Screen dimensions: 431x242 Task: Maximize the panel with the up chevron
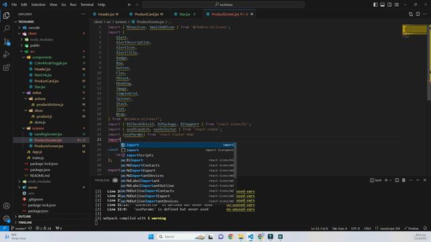coord(418,180)
